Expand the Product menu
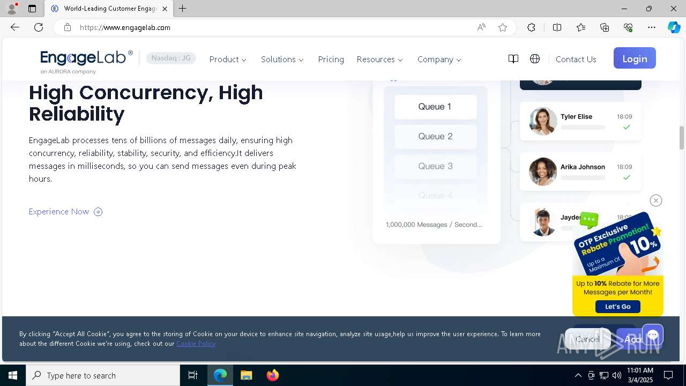 coord(228,60)
